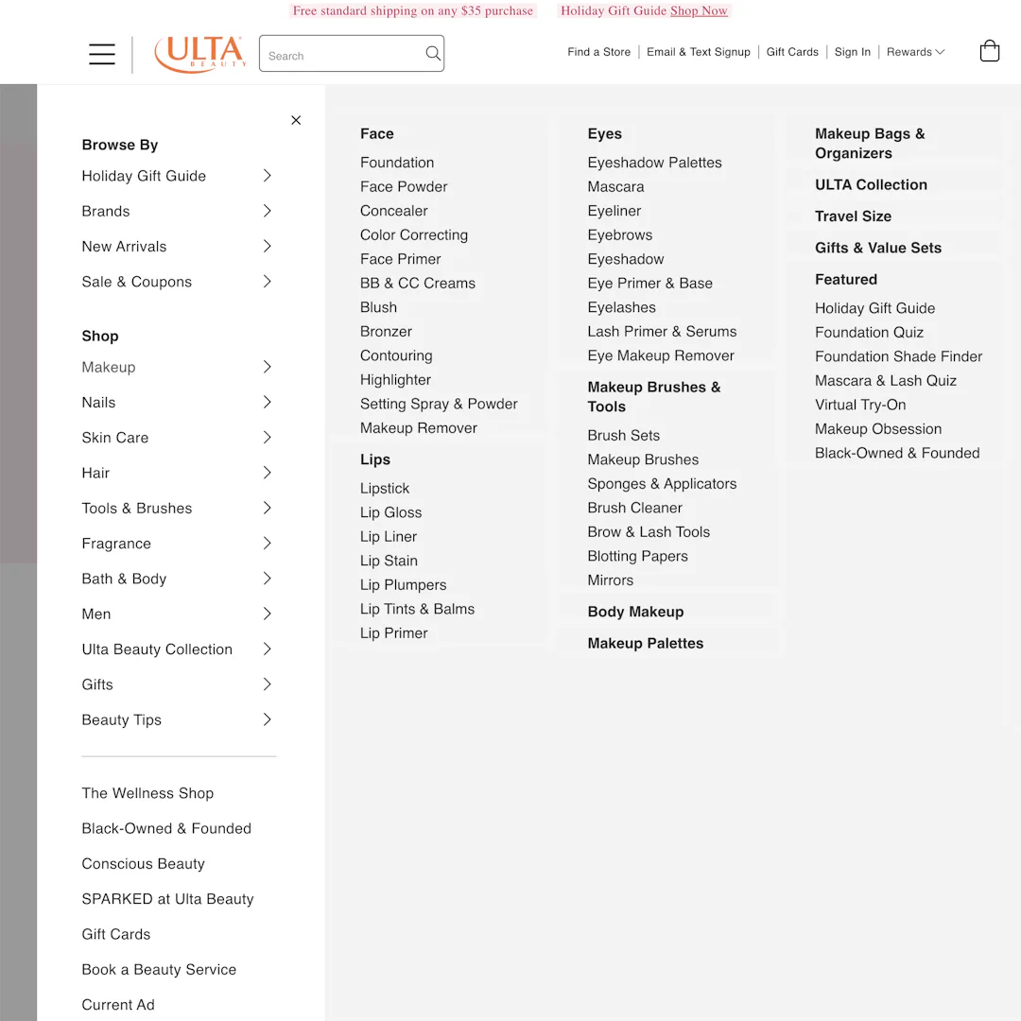This screenshot has height=1021, width=1021.
Task: Expand the Holiday Gift Guide section
Action: tap(144, 176)
